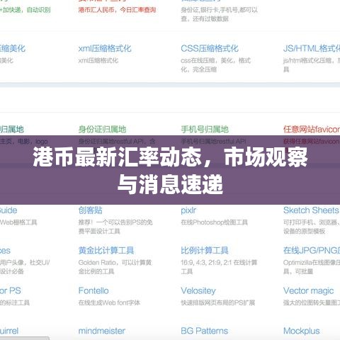
Task: Open the xml压缩格式化 tool link
Action: [105, 49]
